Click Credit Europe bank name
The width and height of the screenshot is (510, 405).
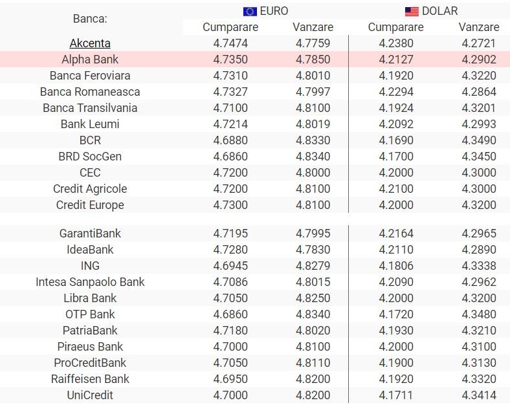point(90,205)
